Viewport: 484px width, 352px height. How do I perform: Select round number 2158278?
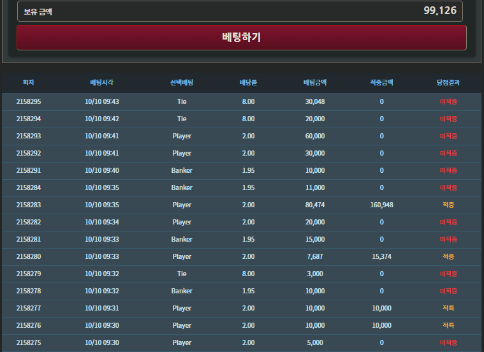[x=29, y=291]
